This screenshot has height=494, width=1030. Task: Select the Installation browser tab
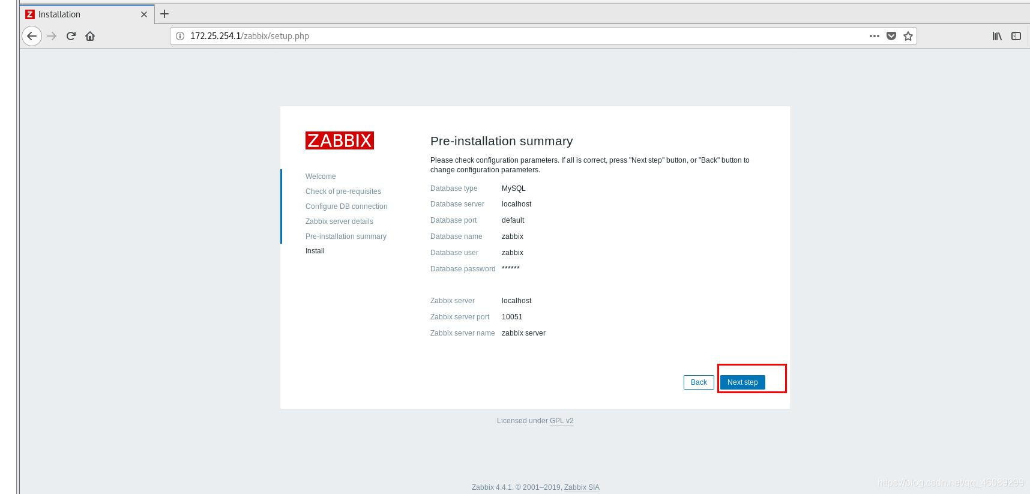tap(87, 14)
